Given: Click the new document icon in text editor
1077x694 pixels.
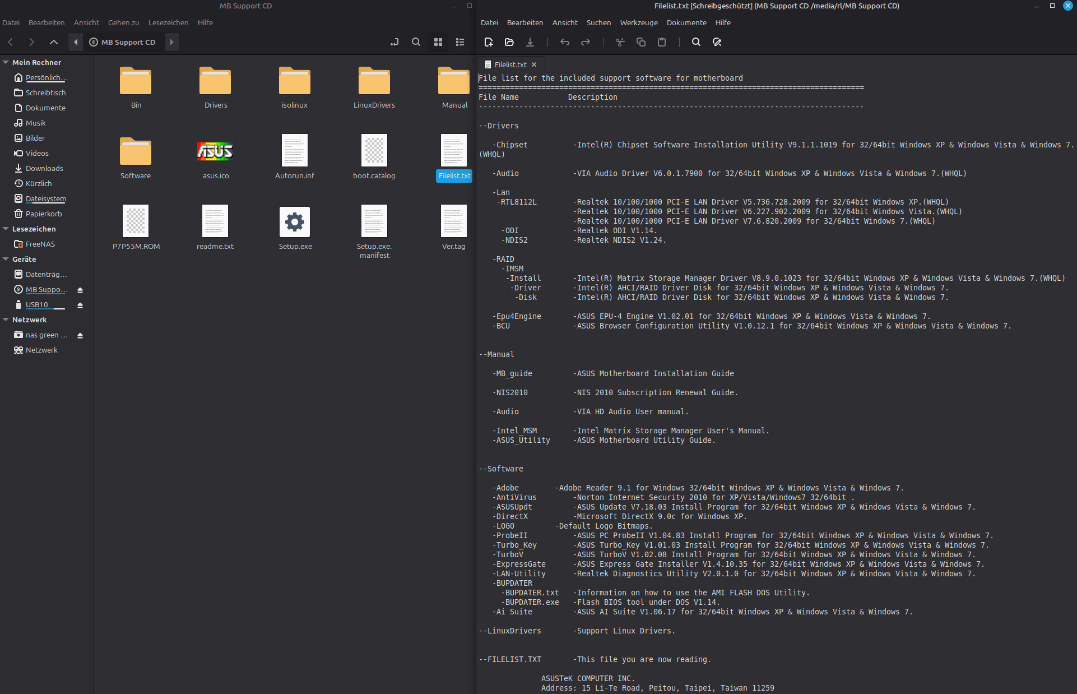Looking at the screenshot, I should 488,42.
